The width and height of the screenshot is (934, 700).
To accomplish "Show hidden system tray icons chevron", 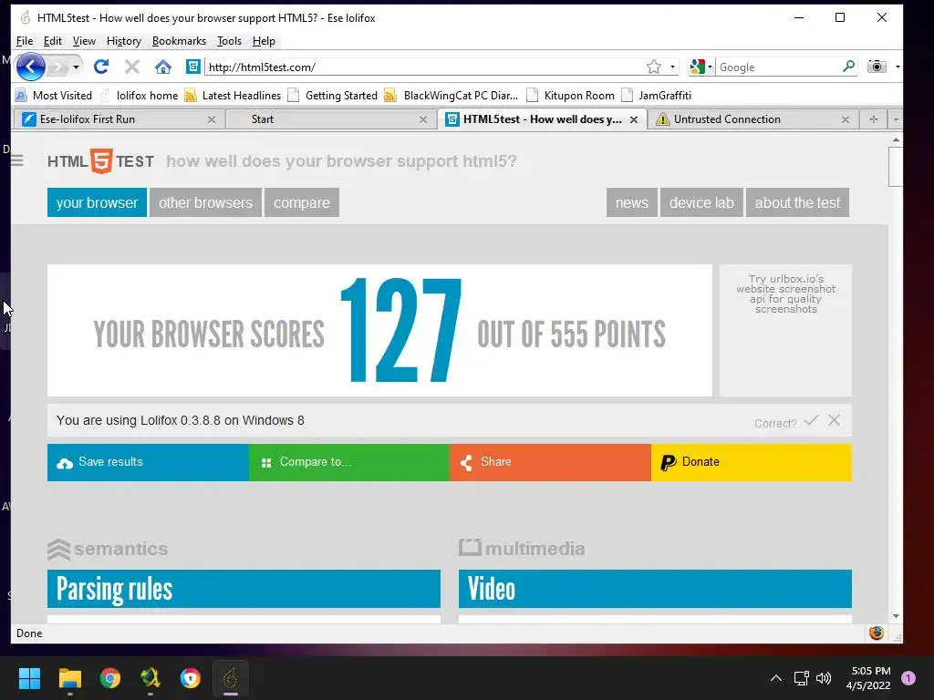I will 775,678.
